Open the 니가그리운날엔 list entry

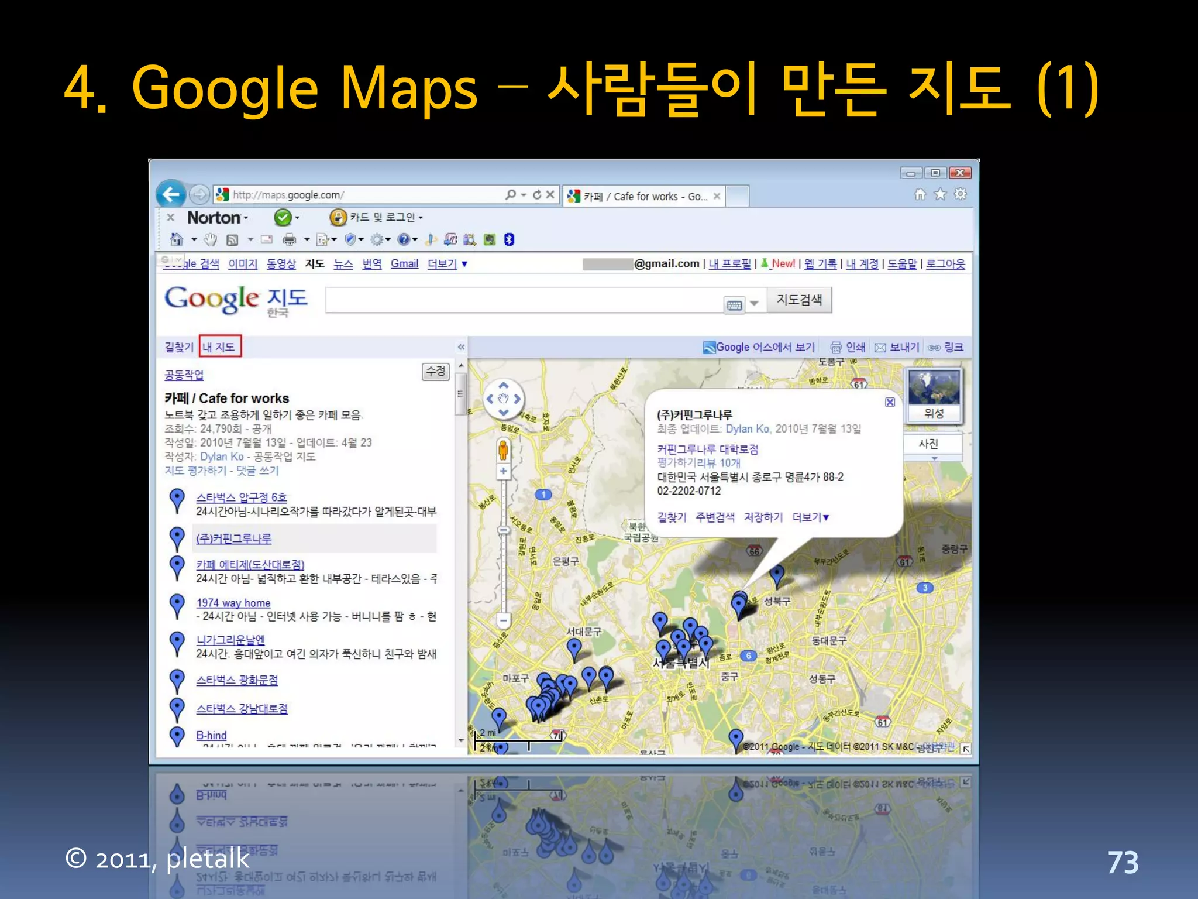tap(230, 640)
